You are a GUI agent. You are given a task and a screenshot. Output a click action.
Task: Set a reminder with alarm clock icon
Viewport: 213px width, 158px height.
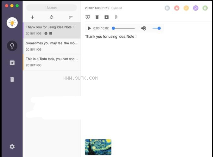pos(88,17)
